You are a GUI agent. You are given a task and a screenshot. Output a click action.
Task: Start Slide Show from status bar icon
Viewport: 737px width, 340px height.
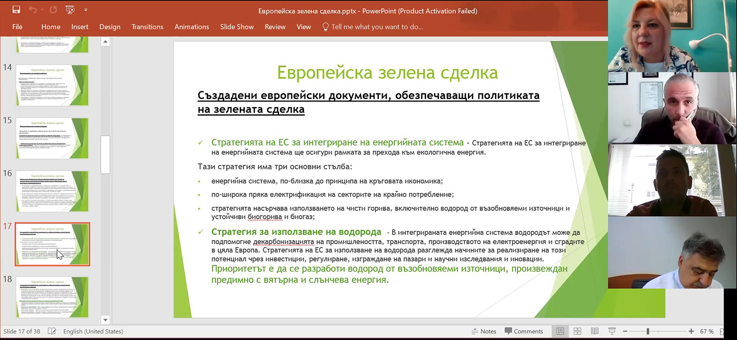pos(612,332)
